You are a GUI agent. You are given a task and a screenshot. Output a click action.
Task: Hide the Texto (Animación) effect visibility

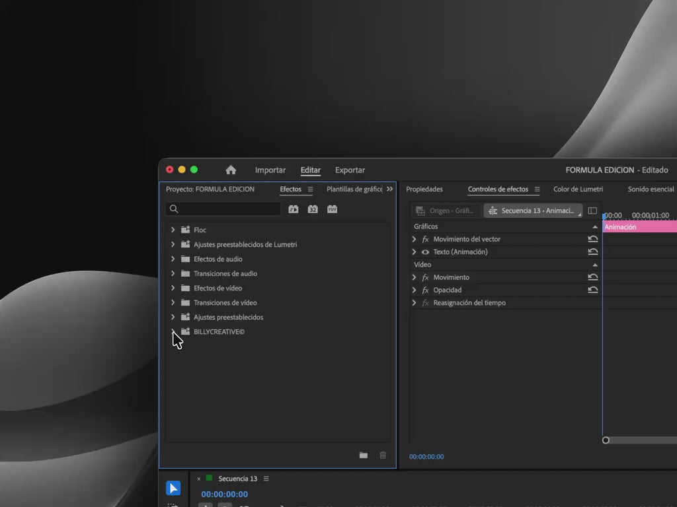pyautogui.click(x=424, y=252)
